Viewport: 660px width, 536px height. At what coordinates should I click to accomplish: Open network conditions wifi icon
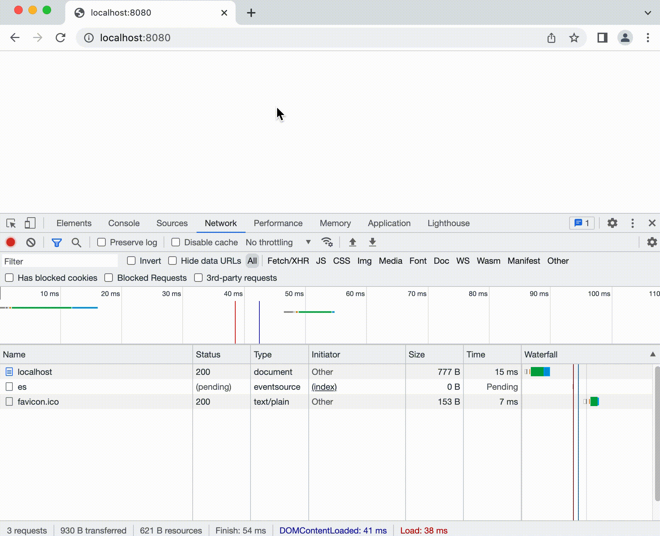(x=327, y=242)
